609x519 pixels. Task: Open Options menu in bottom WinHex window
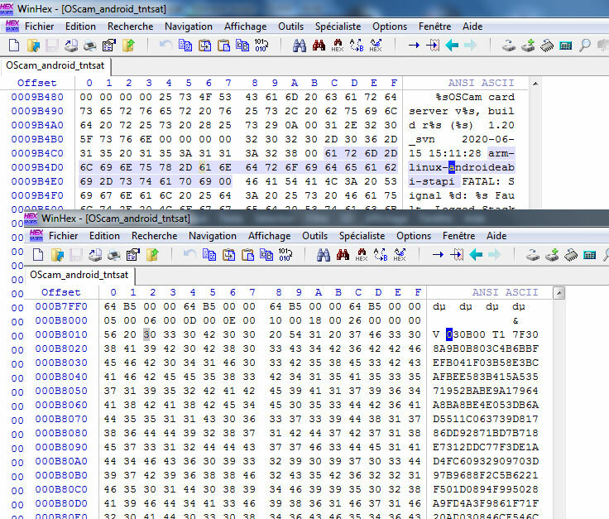(x=414, y=236)
